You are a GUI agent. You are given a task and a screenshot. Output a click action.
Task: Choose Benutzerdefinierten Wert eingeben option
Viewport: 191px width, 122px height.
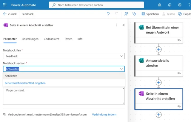[x=25, y=83]
